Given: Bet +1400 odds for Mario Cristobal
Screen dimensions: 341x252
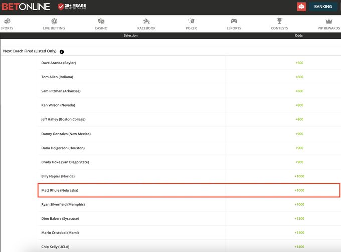Looking at the screenshot, I should [299, 233].
